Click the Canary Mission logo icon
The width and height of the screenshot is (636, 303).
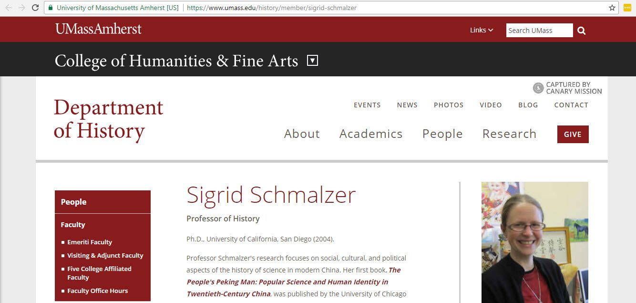(538, 88)
